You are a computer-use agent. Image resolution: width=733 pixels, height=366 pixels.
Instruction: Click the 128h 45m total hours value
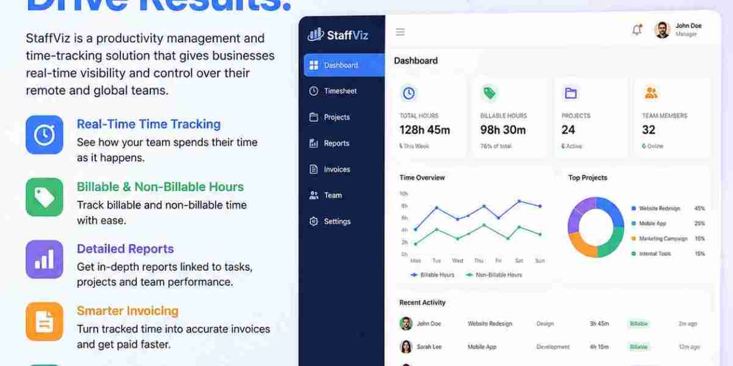pos(425,130)
